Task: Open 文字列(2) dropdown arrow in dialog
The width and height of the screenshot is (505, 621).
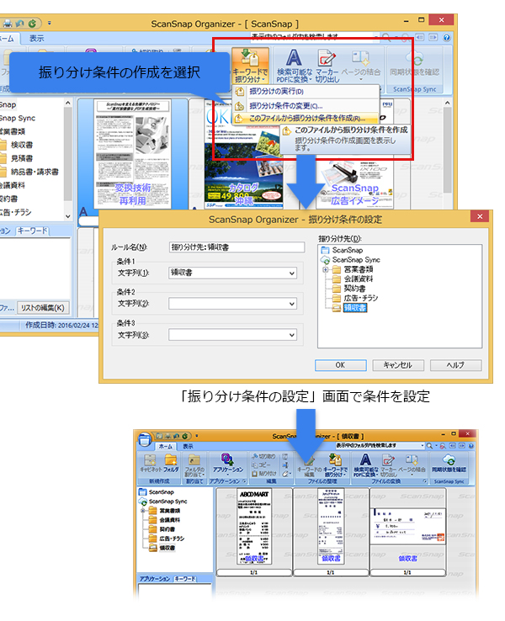Action: point(292,304)
